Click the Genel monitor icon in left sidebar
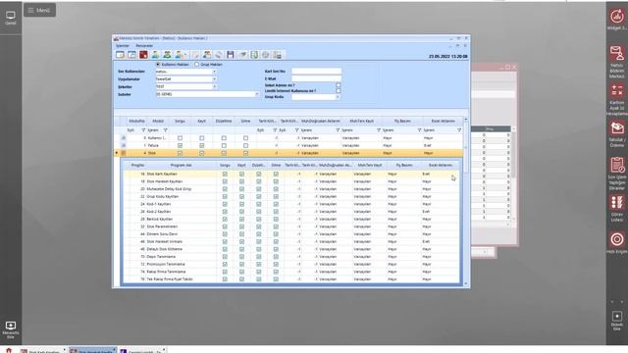Viewport: 628px width, 353px height. [11, 16]
